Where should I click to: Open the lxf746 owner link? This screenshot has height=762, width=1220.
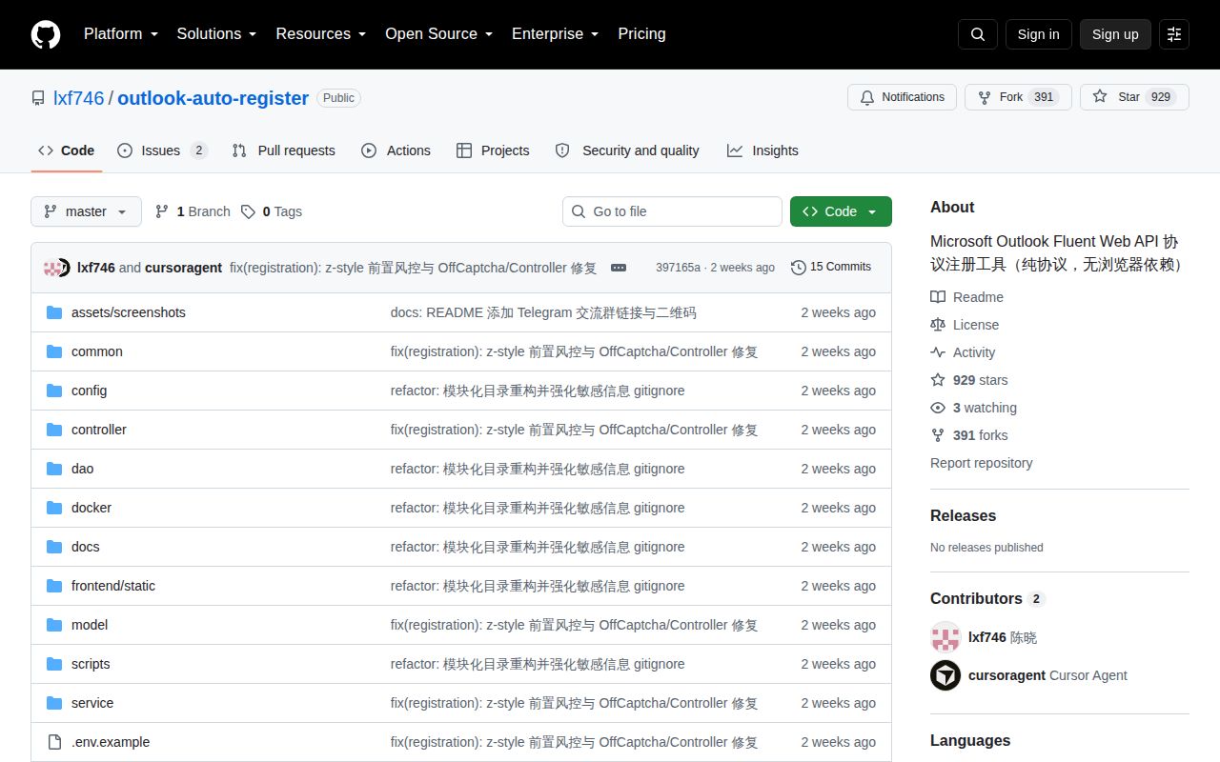pyautogui.click(x=78, y=98)
